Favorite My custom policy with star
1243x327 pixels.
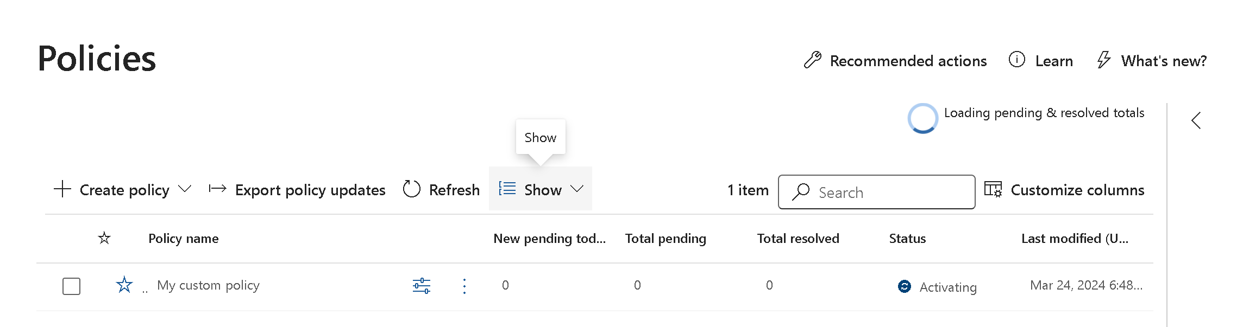pyautogui.click(x=124, y=285)
